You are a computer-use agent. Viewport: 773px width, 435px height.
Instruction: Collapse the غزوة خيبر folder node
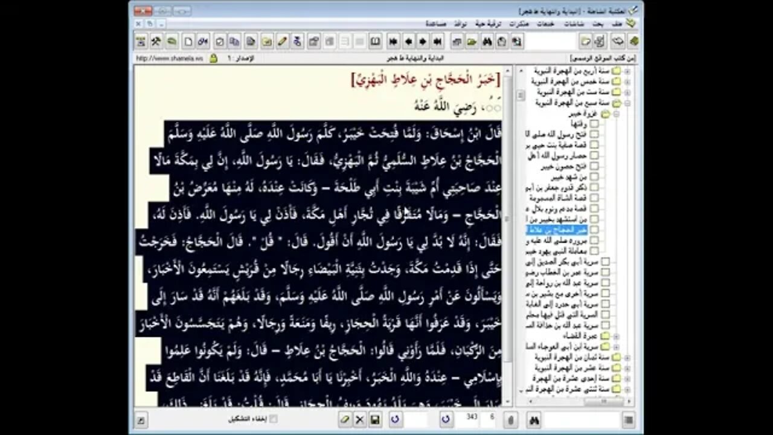pos(616,113)
